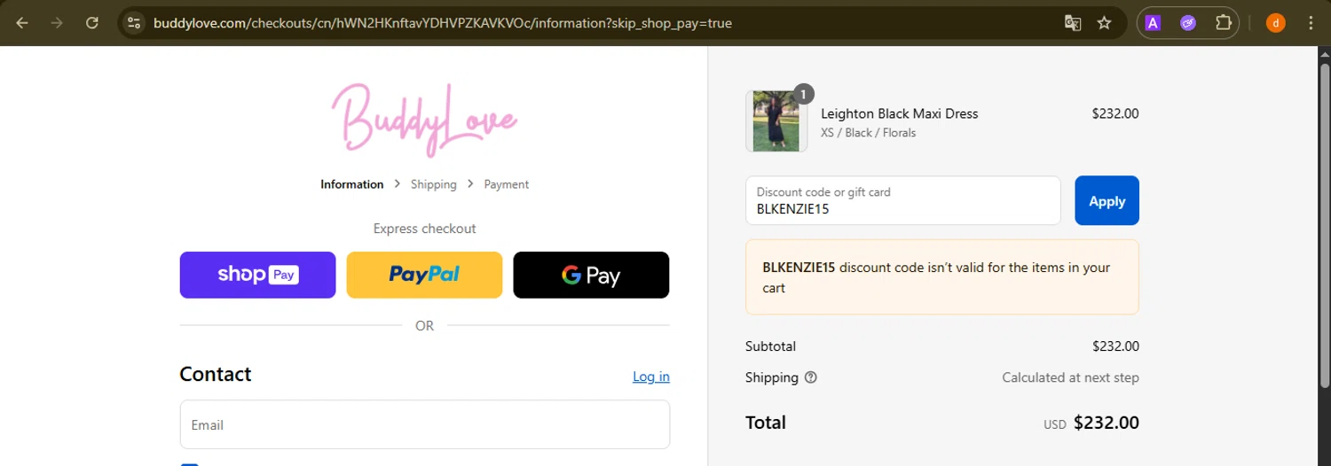
Task: Go back to the previous page
Action: click(x=22, y=23)
